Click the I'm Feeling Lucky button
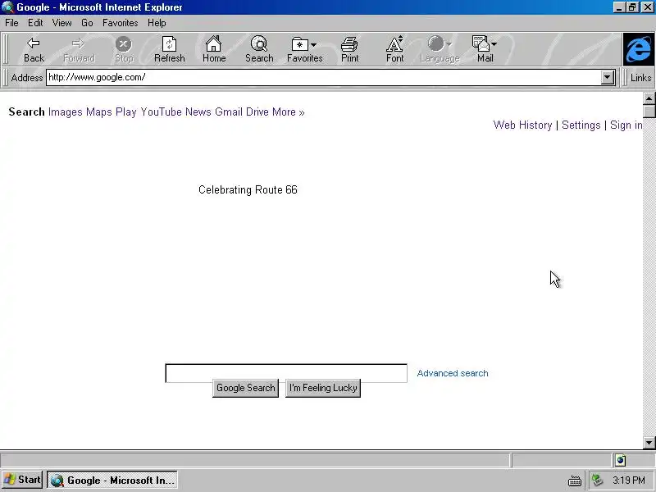 323,388
